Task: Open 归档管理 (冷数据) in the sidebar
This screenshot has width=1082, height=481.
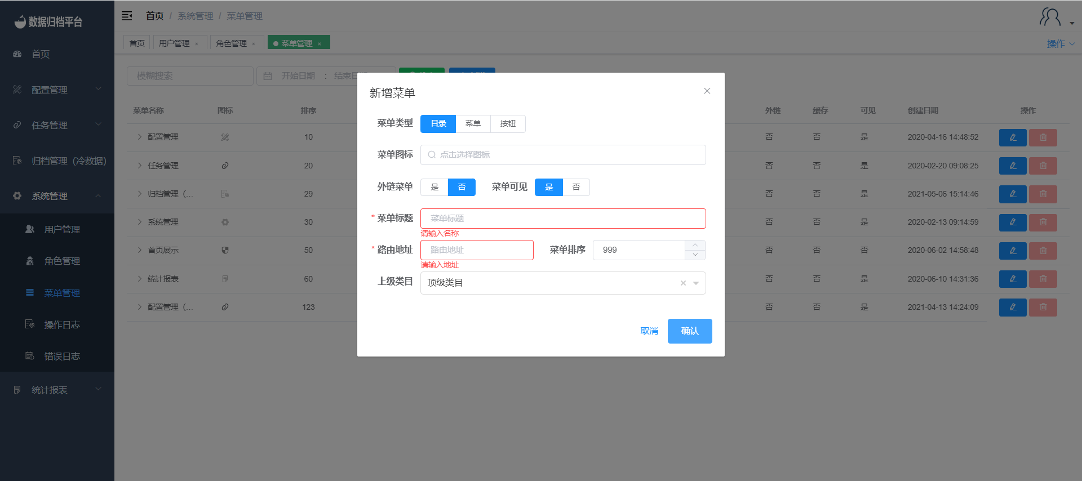Action: tap(57, 161)
